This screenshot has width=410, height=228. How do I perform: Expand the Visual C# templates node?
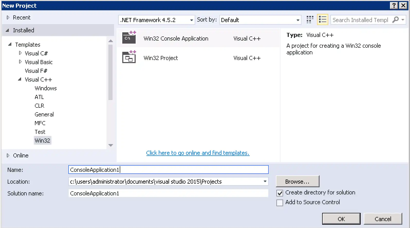click(20, 53)
